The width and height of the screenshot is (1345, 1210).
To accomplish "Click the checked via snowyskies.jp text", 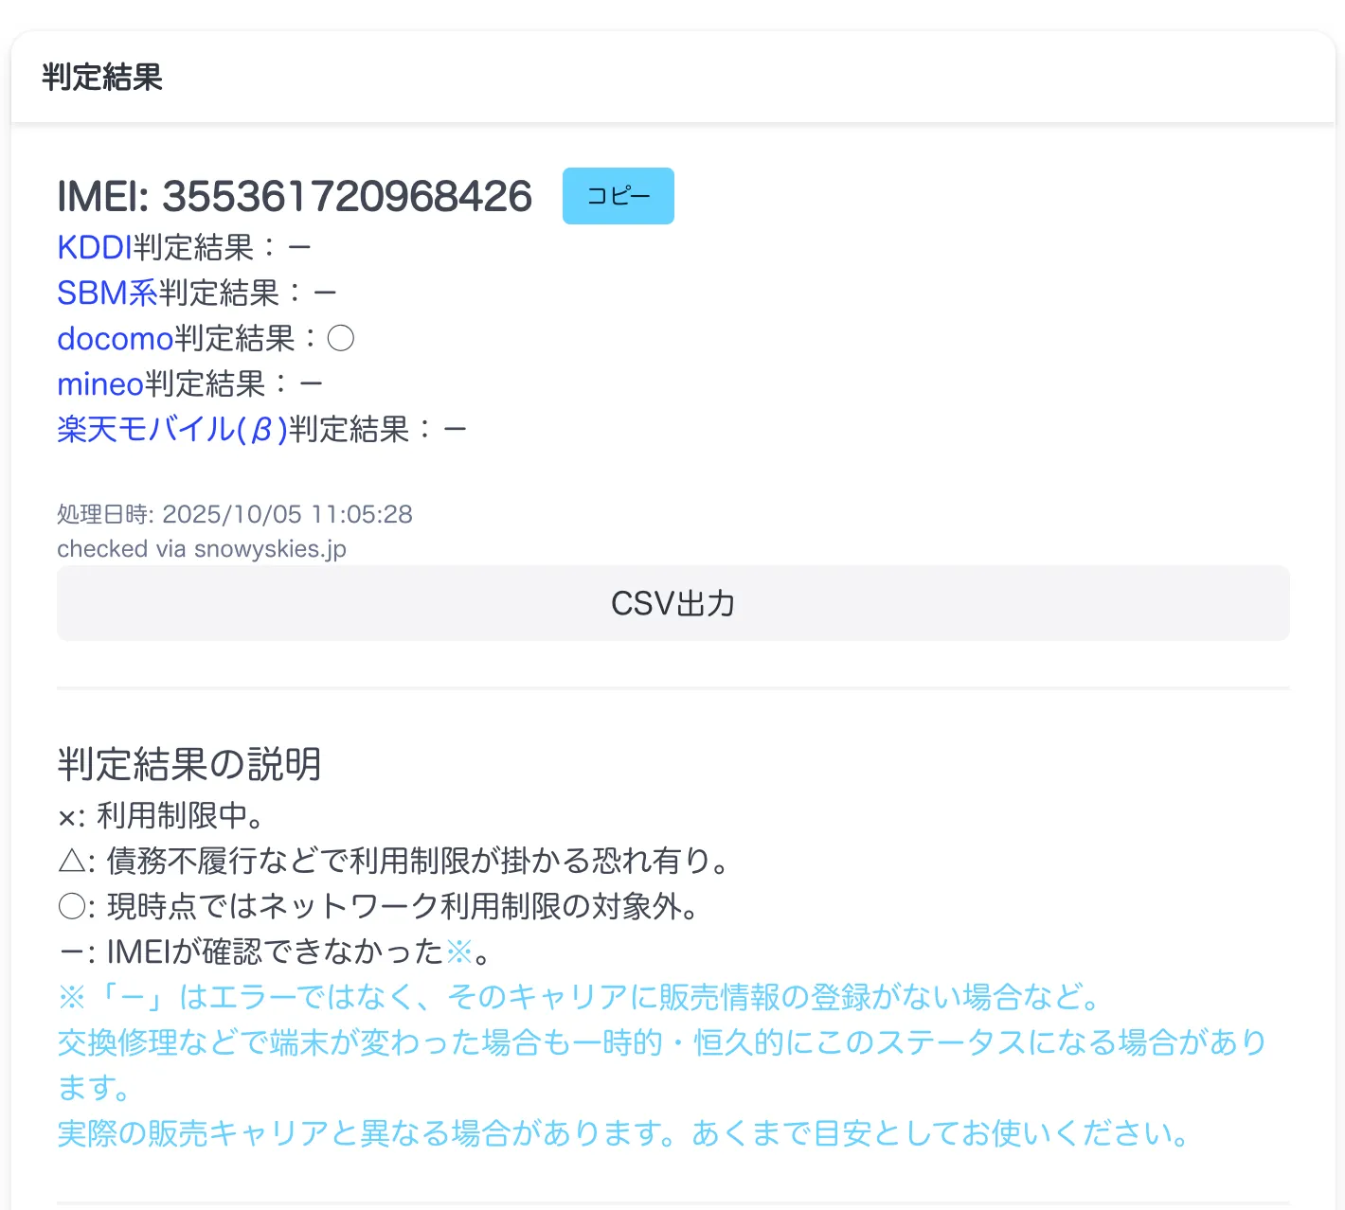I will tap(201, 549).
